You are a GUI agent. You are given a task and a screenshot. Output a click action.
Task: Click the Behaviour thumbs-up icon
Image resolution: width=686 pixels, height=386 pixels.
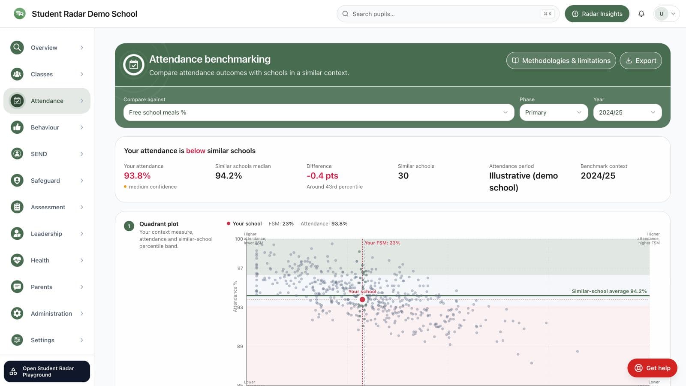[x=17, y=127]
